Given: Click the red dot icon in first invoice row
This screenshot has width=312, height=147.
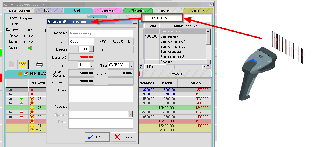Looking at the screenshot, I should click(32, 90).
